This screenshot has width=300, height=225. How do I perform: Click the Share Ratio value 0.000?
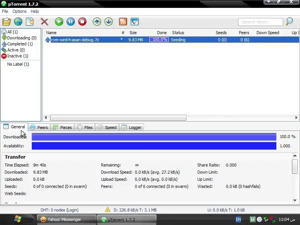coord(231,165)
